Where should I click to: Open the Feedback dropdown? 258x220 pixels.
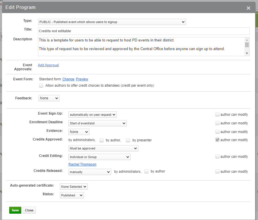(49, 98)
